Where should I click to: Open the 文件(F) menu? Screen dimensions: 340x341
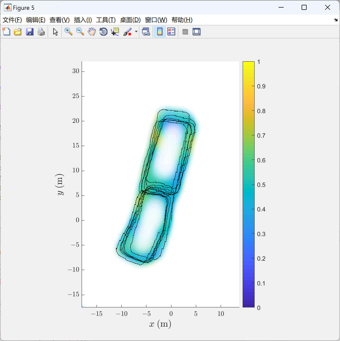tap(12, 20)
